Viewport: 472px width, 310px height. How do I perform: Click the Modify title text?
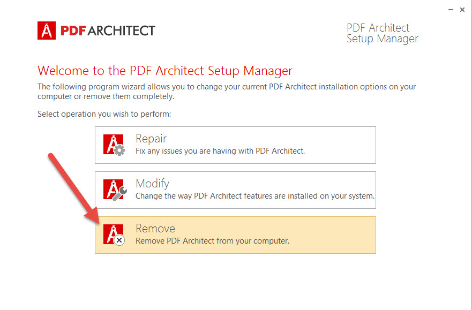coord(153,183)
